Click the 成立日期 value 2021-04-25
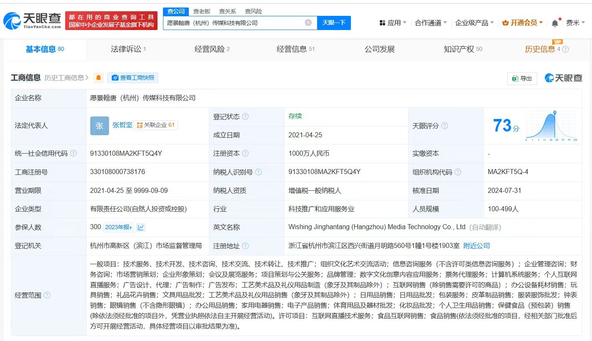Viewport: 592px width, 341px height. [x=305, y=135]
